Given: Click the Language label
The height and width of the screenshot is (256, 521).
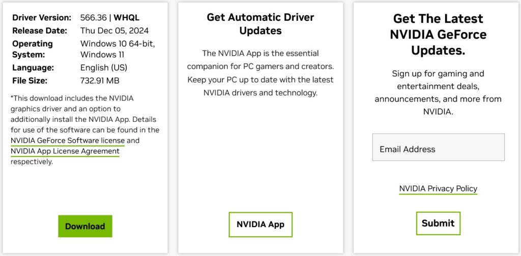Looking at the screenshot, I should [x=33, y=68].
